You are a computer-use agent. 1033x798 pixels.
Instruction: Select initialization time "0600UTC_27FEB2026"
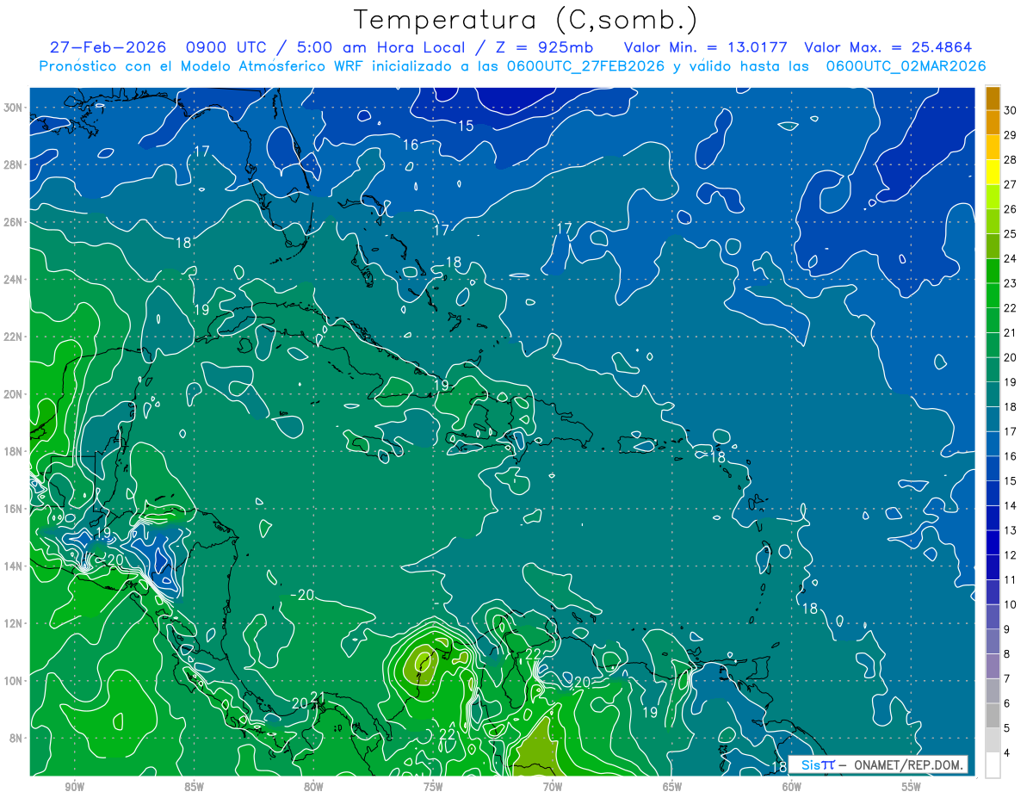point(585,66)
